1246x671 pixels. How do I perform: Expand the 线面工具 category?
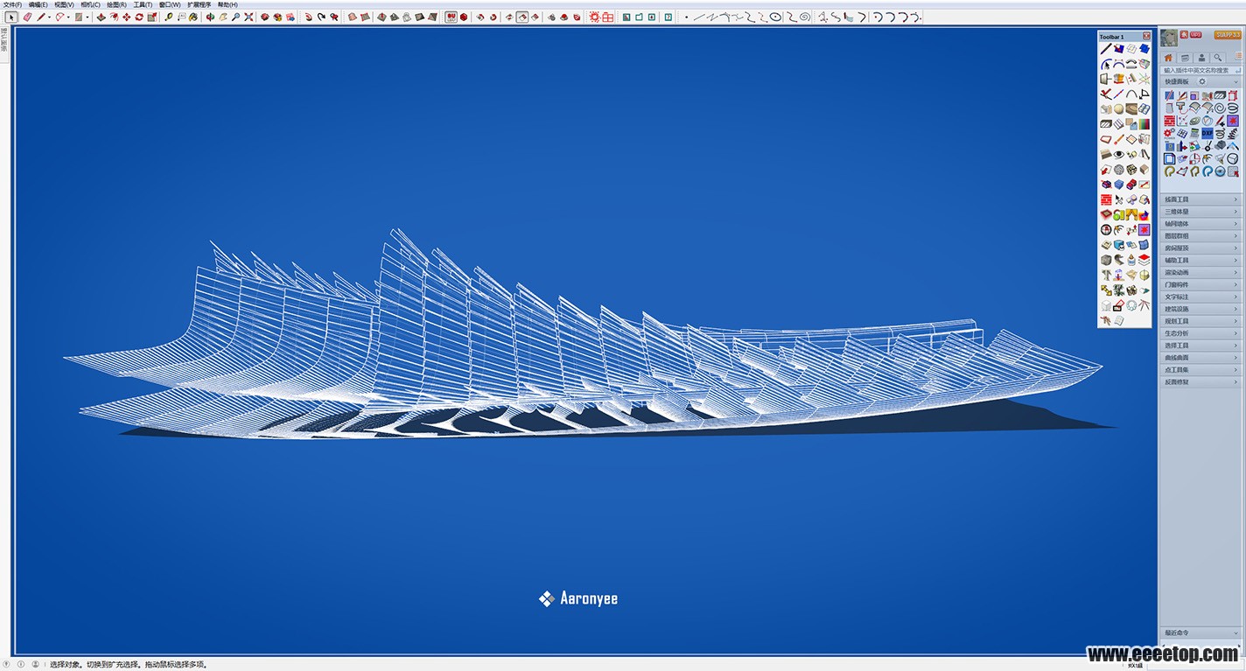[x=1200, y=199]
